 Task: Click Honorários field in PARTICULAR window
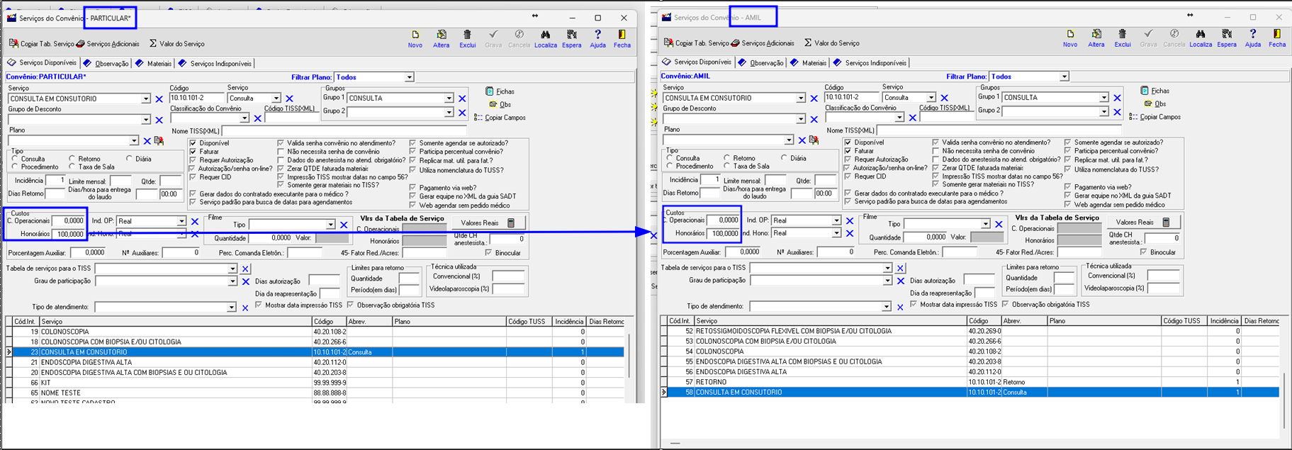pyautogui.click(x=68, y=234)
